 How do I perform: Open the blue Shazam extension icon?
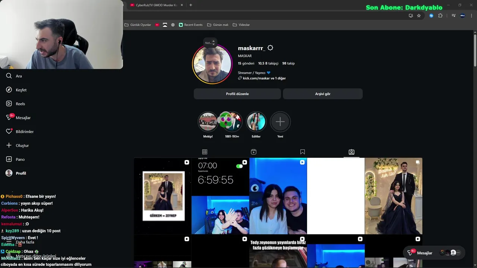click(431, 16)
